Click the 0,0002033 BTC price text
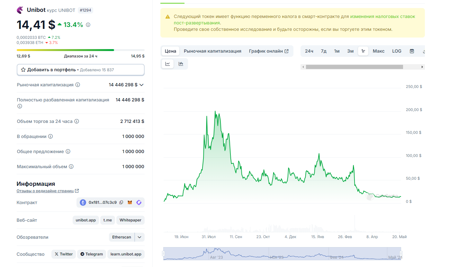This screenshot has width=458, height=267. tap(31, 38)
